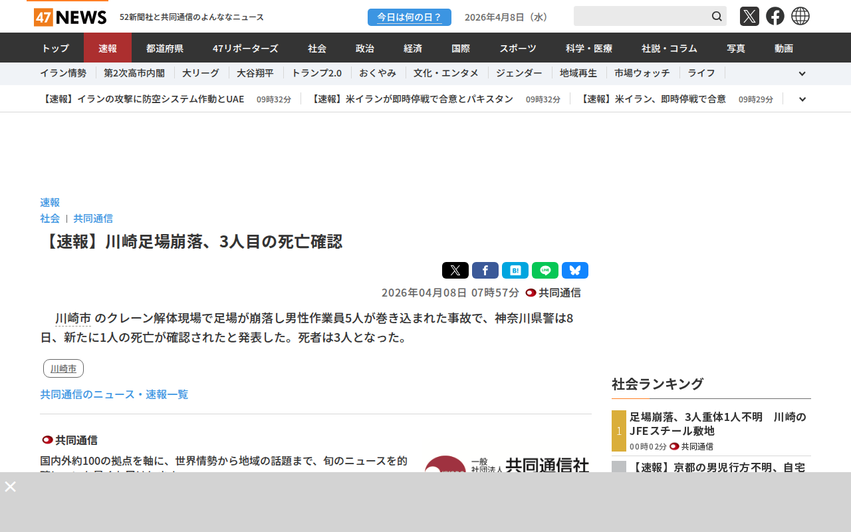
Task: Open the 動画 navigation tab
Action: 784,48
